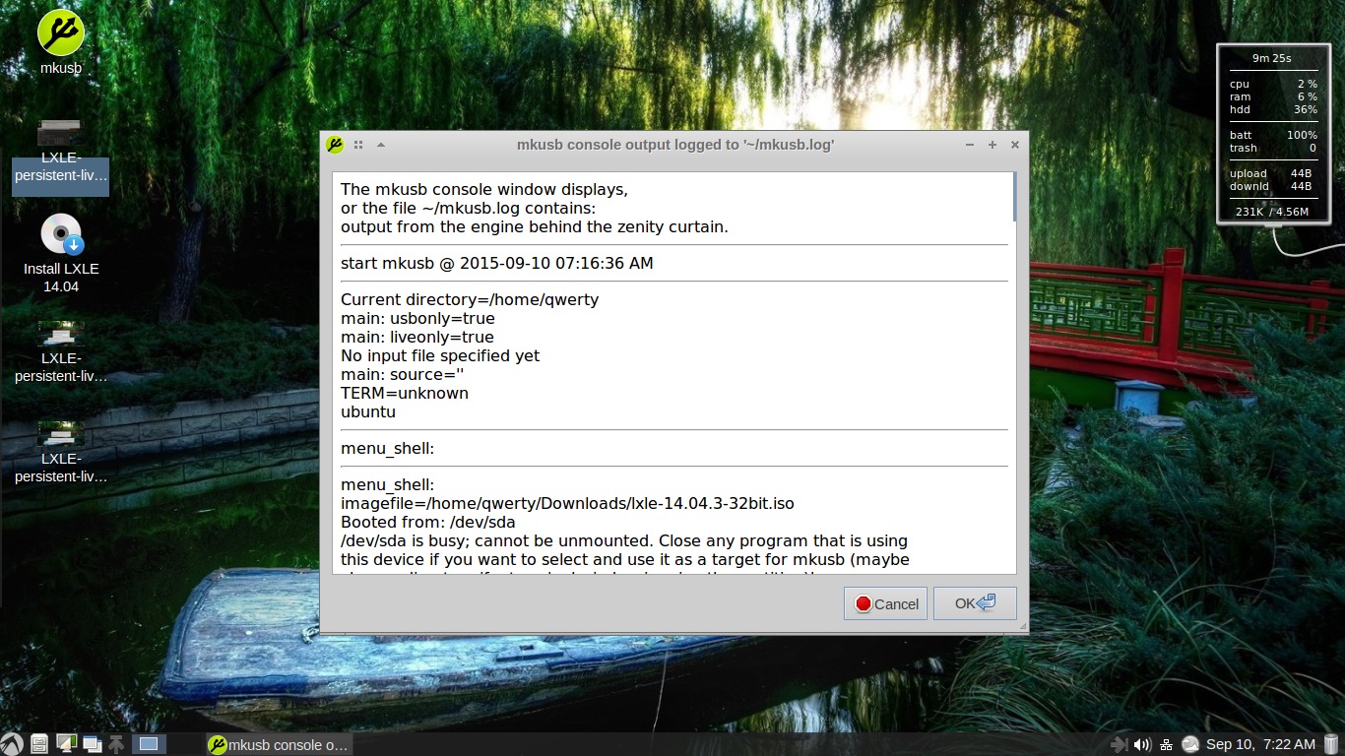
Task: Click Cancel in the mkusb console dialog
Action: pos(885,603)
